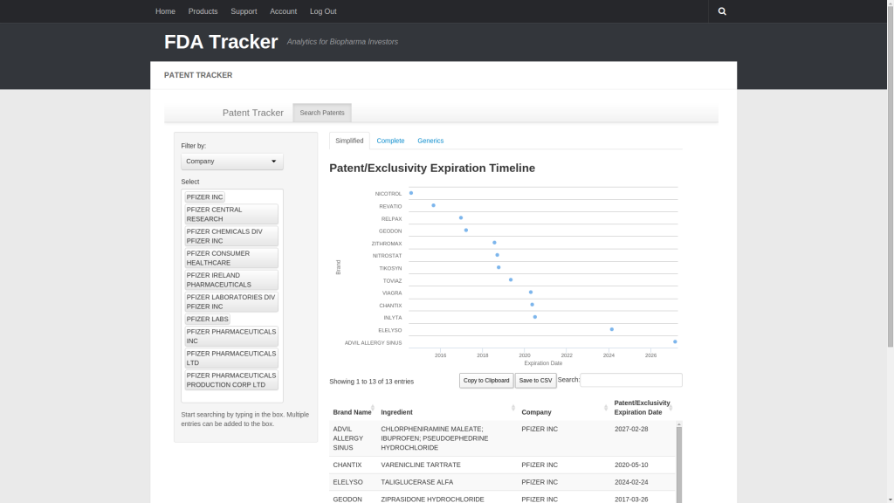Sort Patent/Exclusivity Expiration Date column arrows
The width and height of the screenshot is (894, 503).
tap(671, 408)
